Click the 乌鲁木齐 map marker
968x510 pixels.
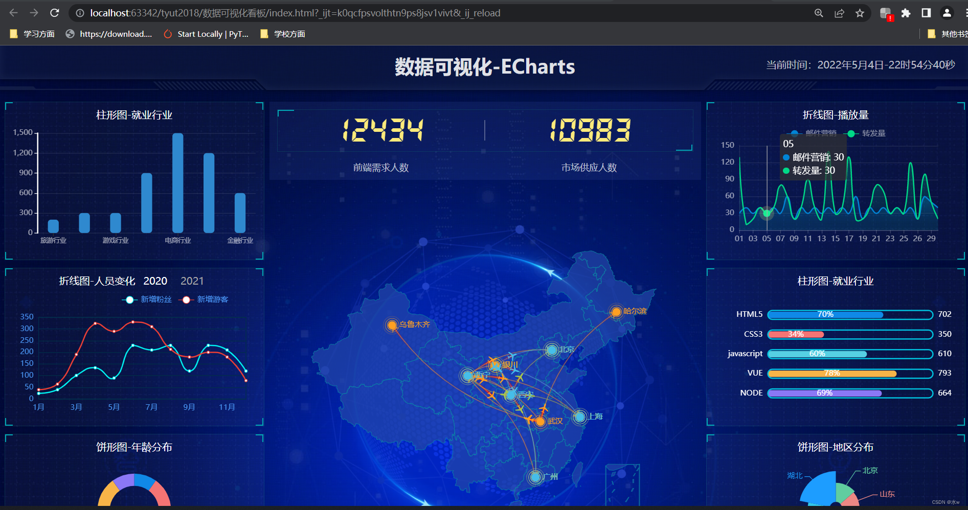392,325
